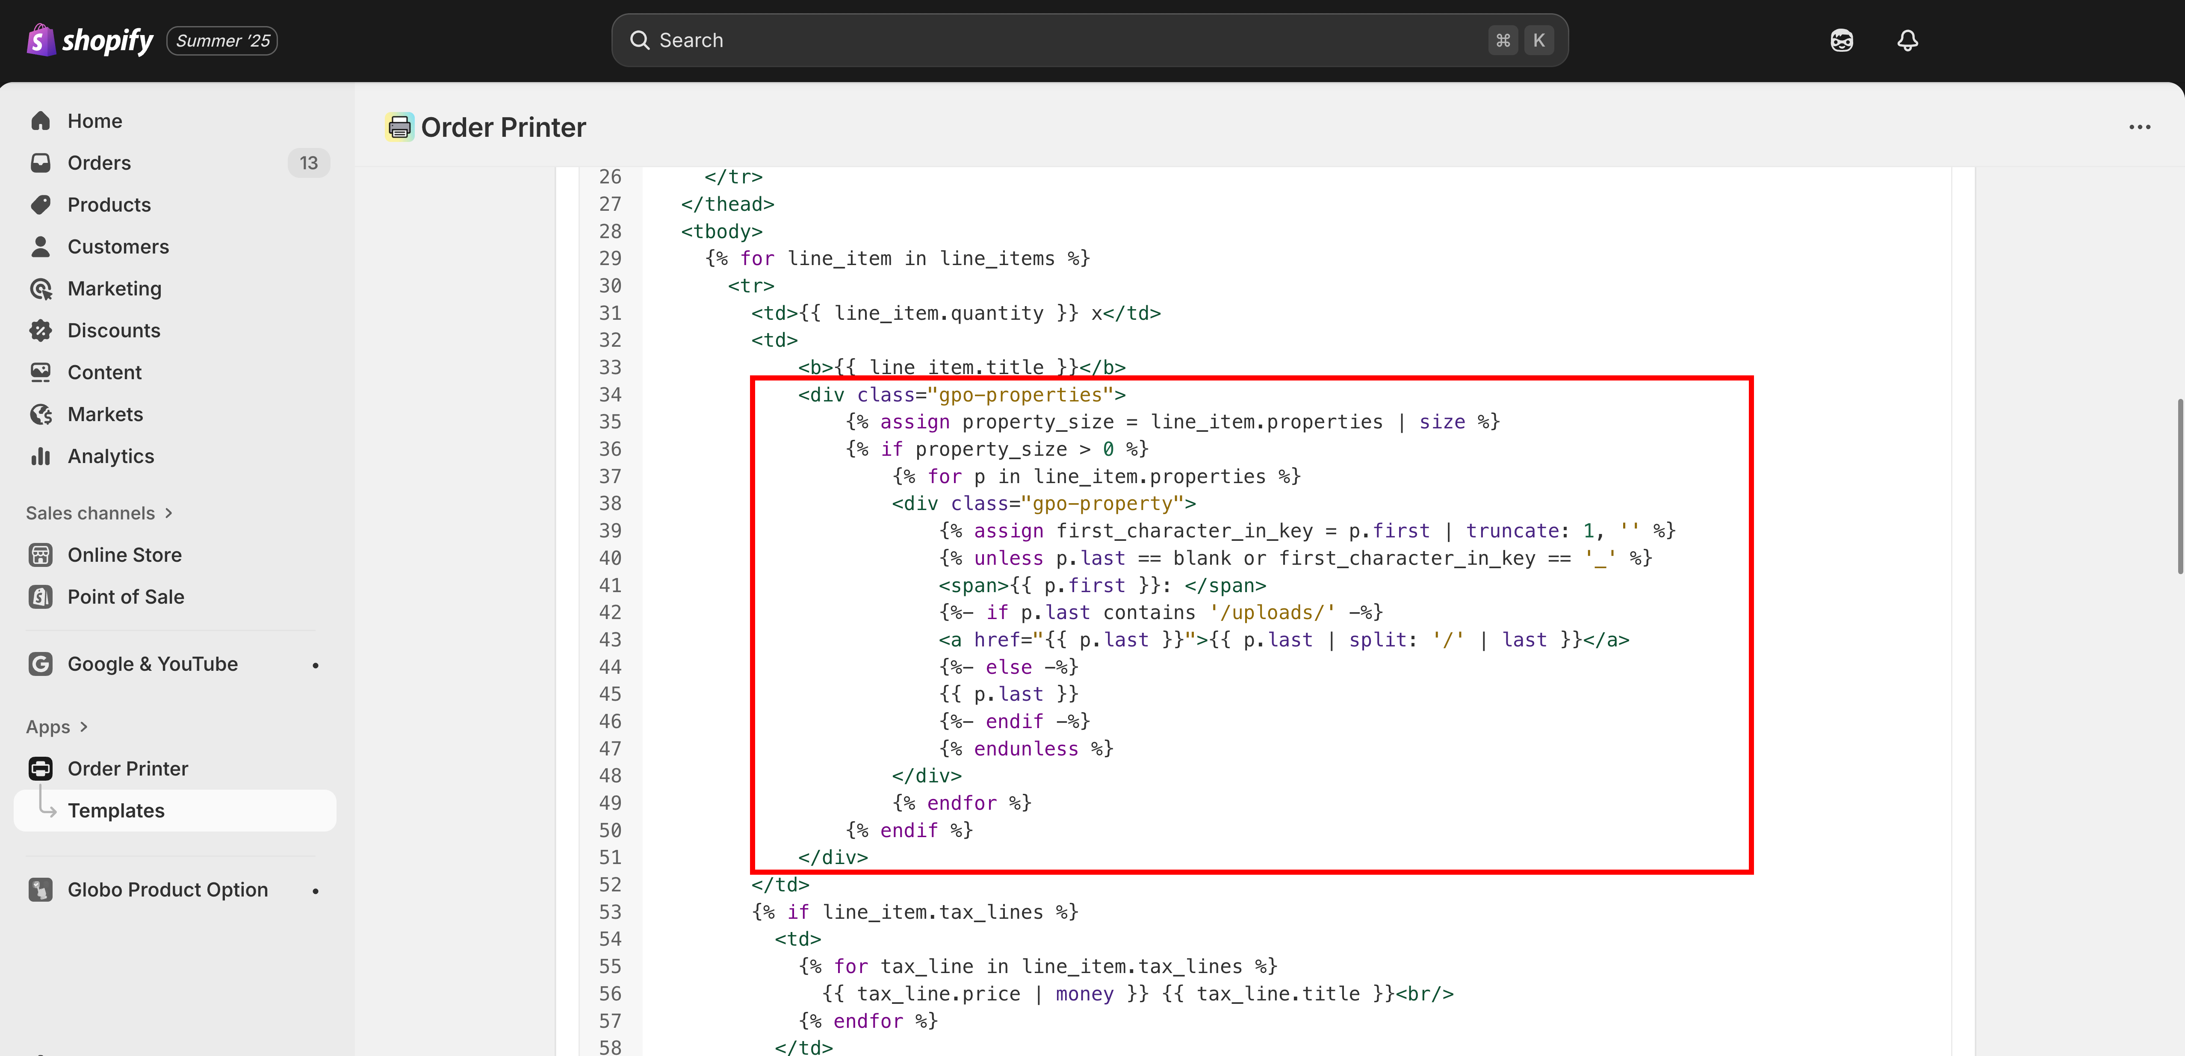Open the notifications bell
2185x1056 pixels.
[x=1907, y=40]
